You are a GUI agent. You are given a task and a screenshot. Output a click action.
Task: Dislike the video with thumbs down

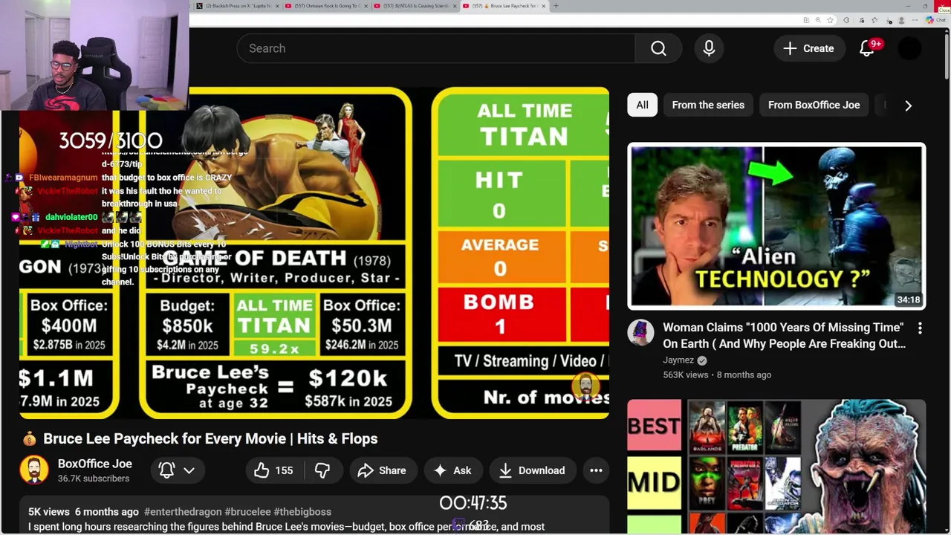coord(322,470)
